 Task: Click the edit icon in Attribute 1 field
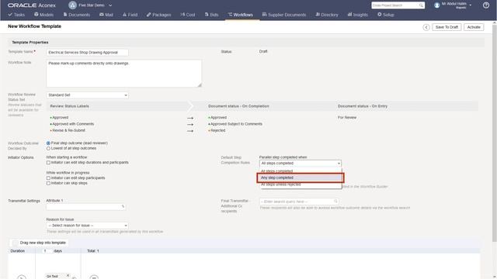click(x=123, y=207)
